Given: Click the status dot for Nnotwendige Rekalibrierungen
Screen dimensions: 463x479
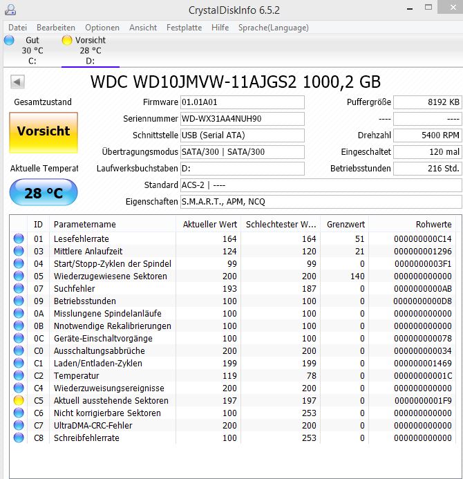Looking at the screenshot, I should pyautogui.click(x=19, y=326).
